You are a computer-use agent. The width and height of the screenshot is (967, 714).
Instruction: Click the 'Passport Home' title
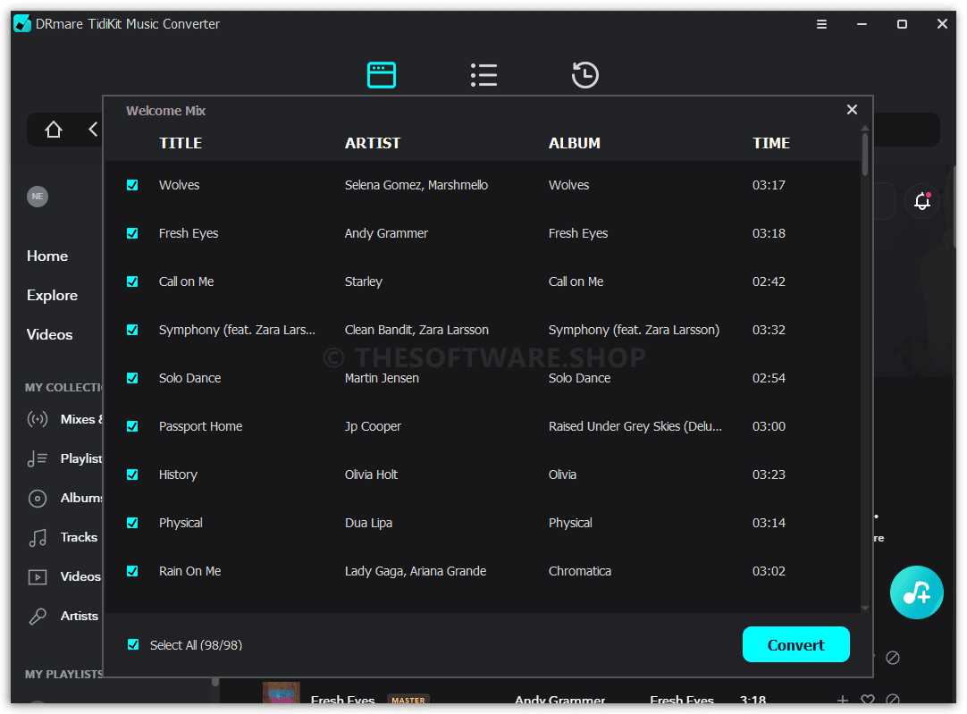(200, 426)
